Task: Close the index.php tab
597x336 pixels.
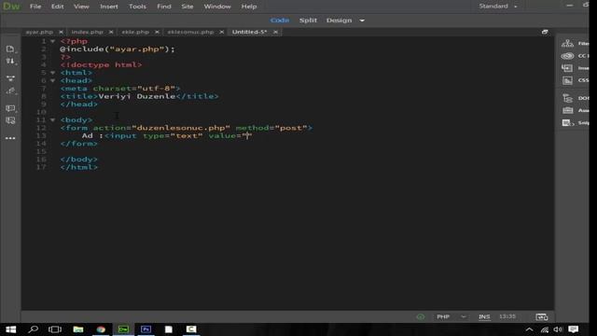Action: [111, 32]
